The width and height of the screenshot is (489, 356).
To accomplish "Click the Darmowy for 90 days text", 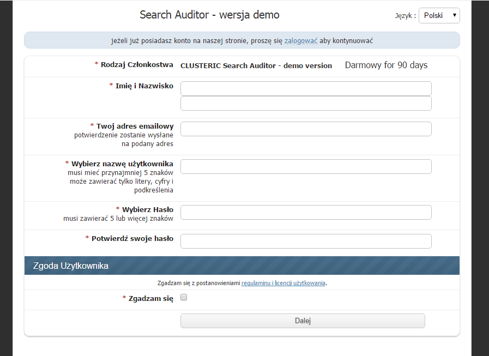I will pos(386,65).
